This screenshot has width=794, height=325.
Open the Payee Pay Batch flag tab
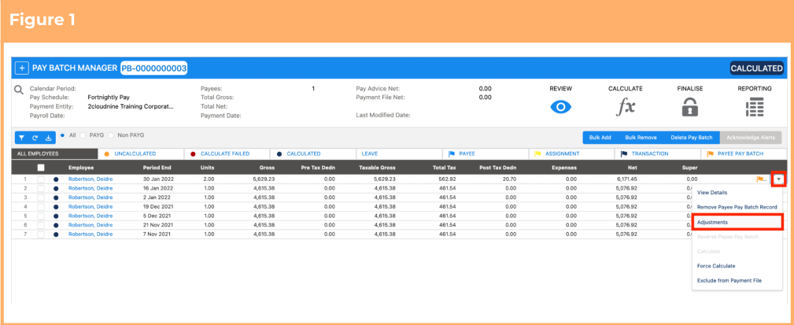tap(744, 153)
